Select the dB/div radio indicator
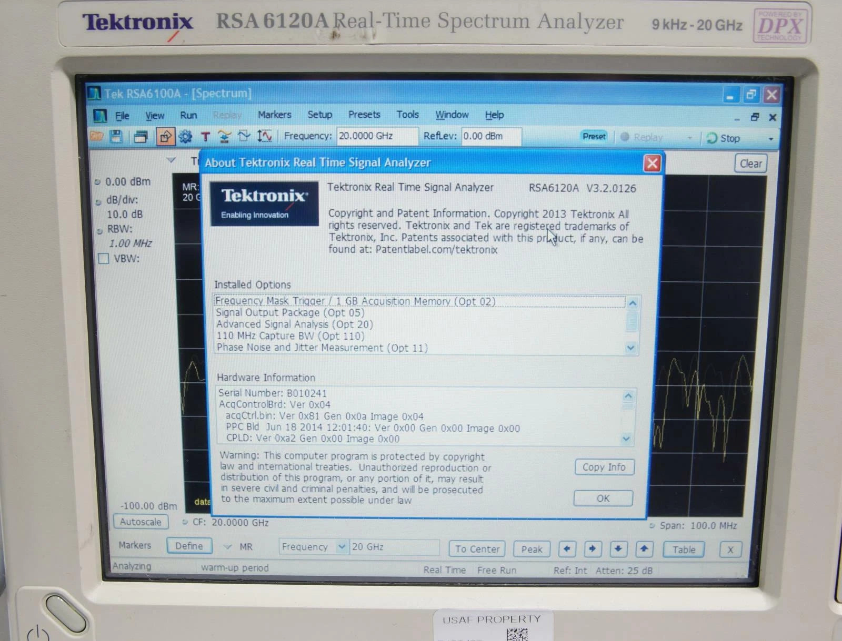Viewport: 842px width, 641px height. click(98, 201)
